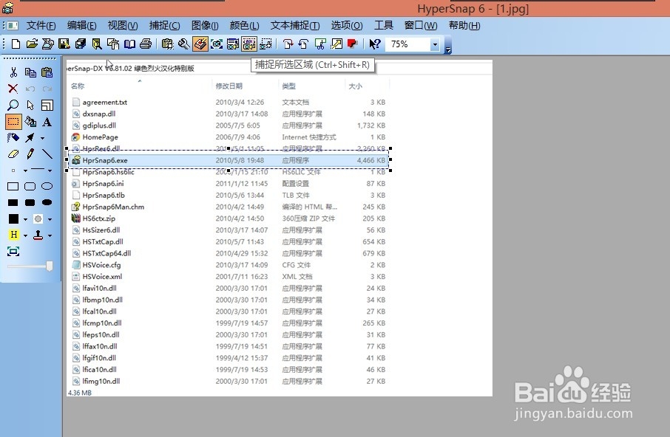Viewport: 670px width, 437px height.
Task: Click the New document icon
Action: pos(16,44)
